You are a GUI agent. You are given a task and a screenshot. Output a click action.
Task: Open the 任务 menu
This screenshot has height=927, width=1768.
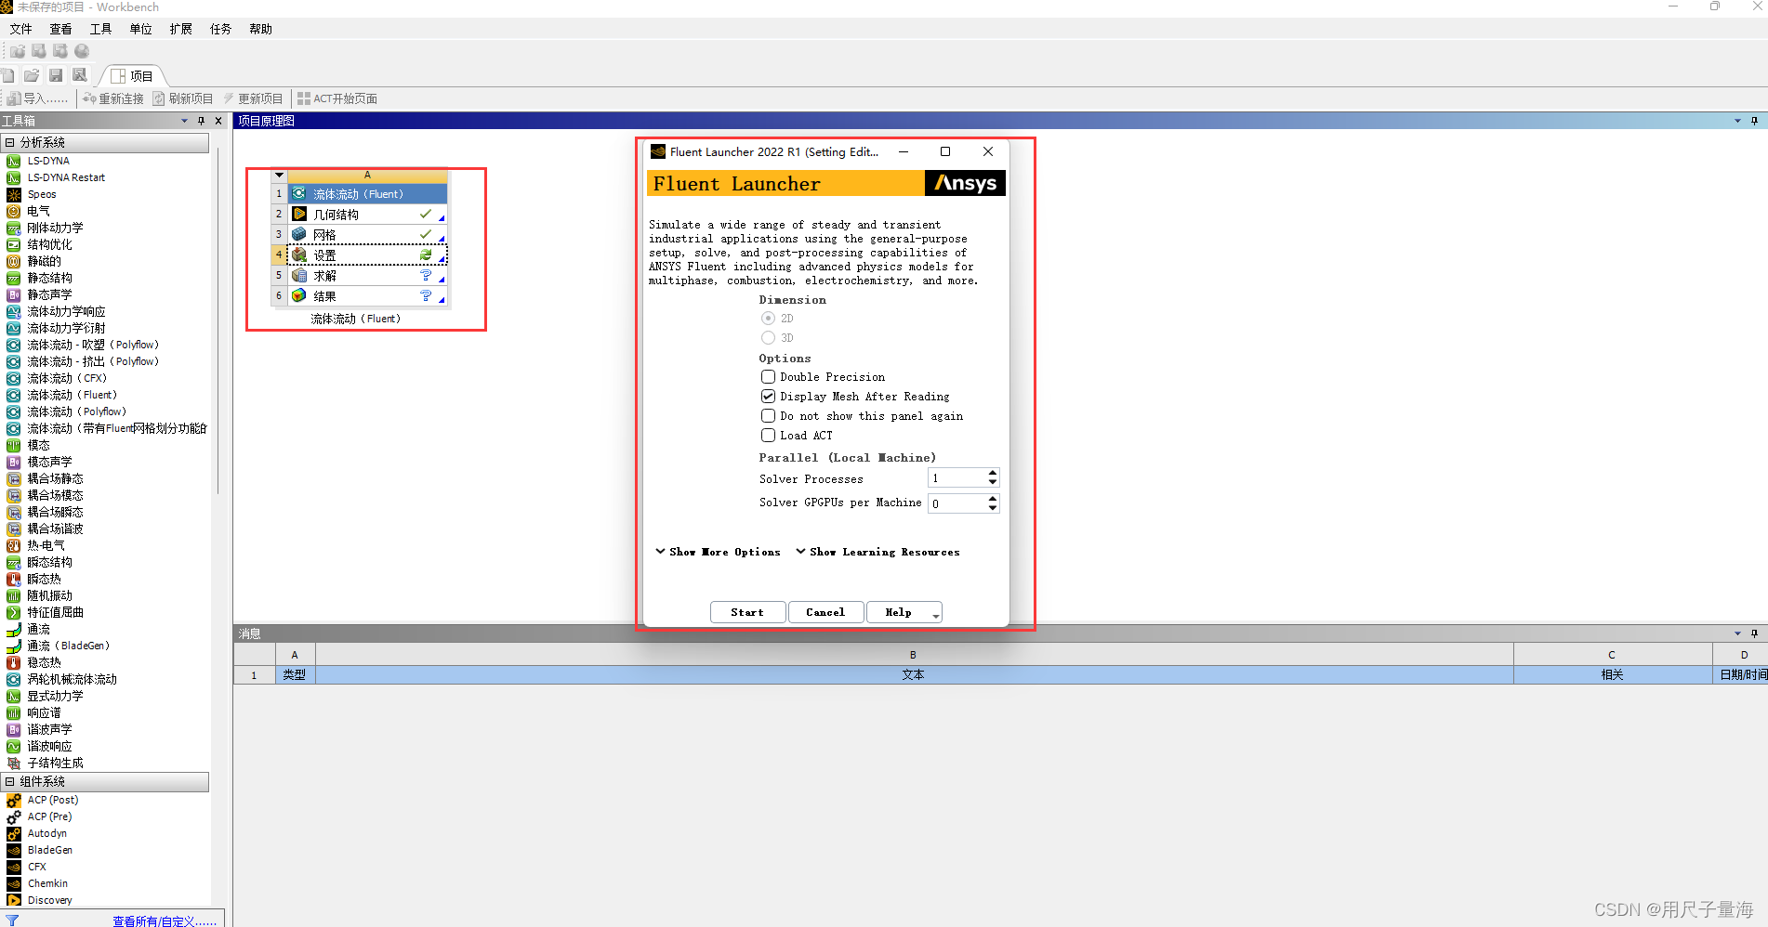pyautogui.click(x=220, y=29)
